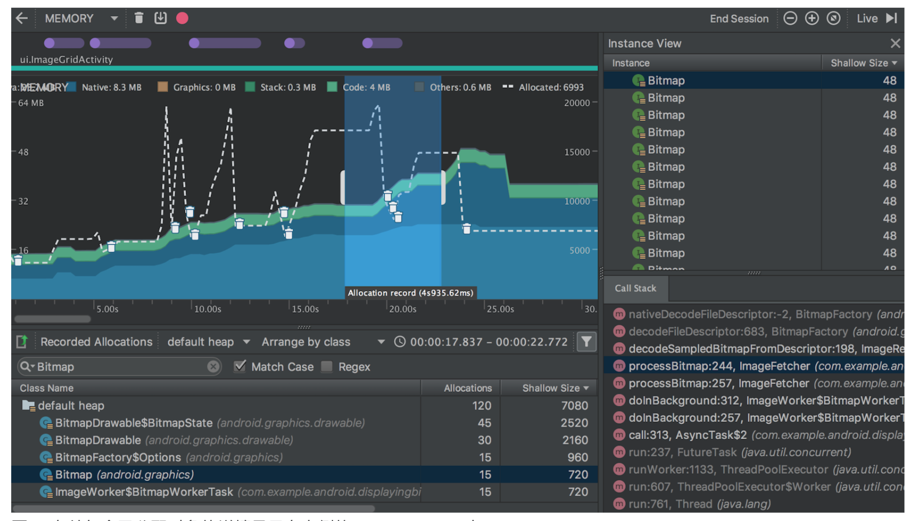Export the session using the download icon
The image size is (922, 521).
pyautogui.click(x=160, y=18)
